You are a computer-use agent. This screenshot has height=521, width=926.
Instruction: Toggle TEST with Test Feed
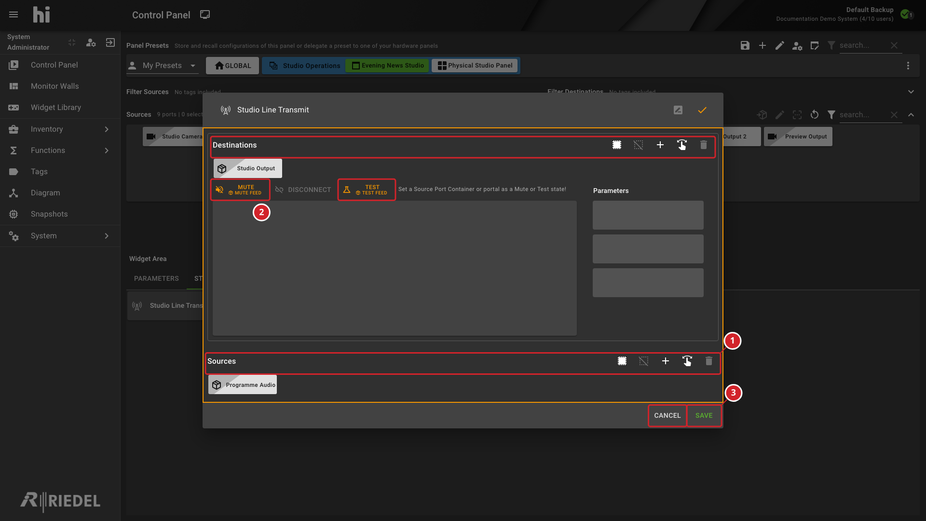[367, 190]
